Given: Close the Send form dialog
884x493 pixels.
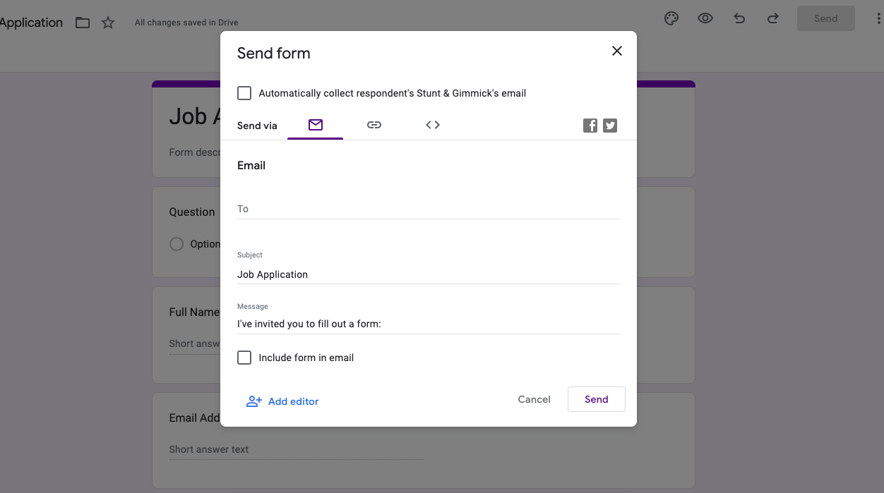Looking at the screenshot, I should [617, 51].
